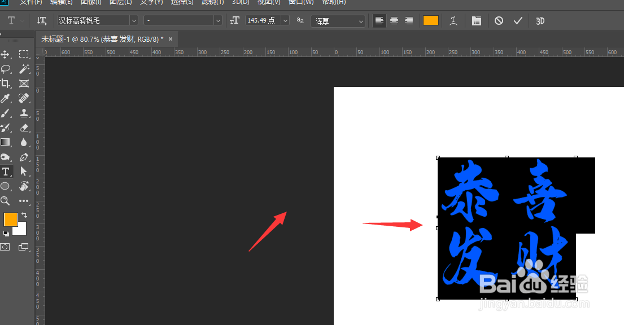Image resolution: width=624 pixels, height=325 pixels.
Task: Open the anti-aliasing dropdown showing 浑厚
Action: click(x=338, y=21)
